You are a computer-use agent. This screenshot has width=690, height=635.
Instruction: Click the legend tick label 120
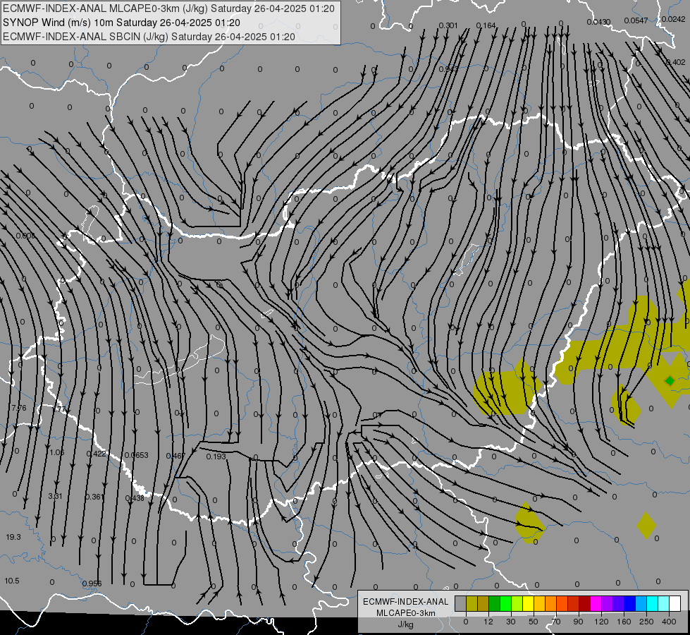pyautogui.click(x=601, y=622)
